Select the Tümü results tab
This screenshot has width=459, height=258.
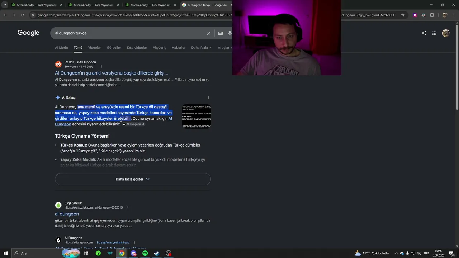78,48
